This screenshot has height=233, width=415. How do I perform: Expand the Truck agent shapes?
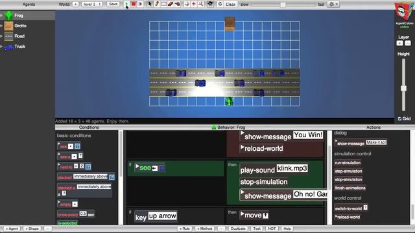pos(1,47)
